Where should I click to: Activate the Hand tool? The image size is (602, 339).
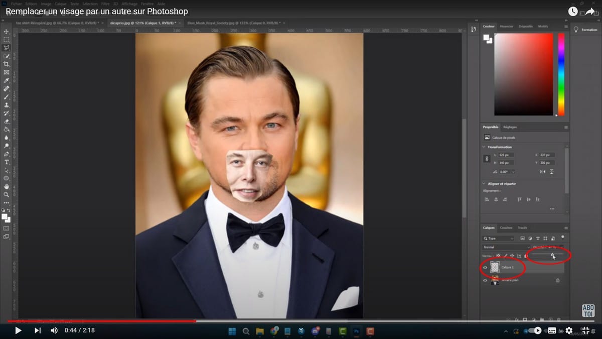tap(7, 186)
